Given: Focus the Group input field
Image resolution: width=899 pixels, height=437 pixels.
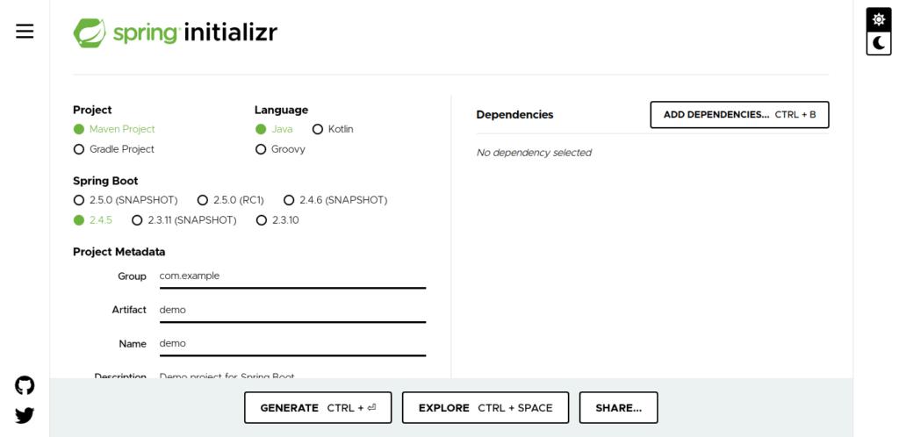Looking at the screenshot, I should click(x=292, y=276).
